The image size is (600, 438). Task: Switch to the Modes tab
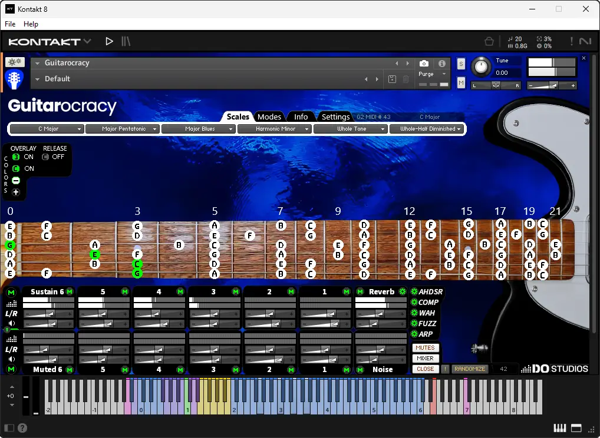269,117
